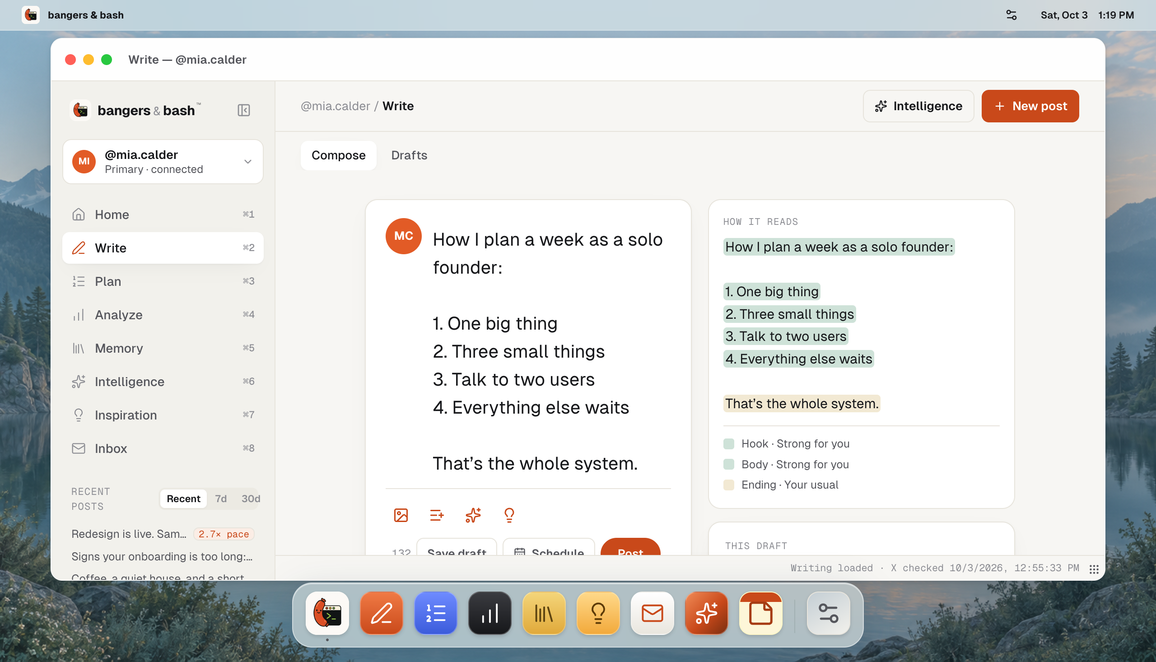The height and width of the screenshot is (662, 1156).
Task: Click preview line '1. One big thing'
Action: pyautogui.click(x=771, y=291)
